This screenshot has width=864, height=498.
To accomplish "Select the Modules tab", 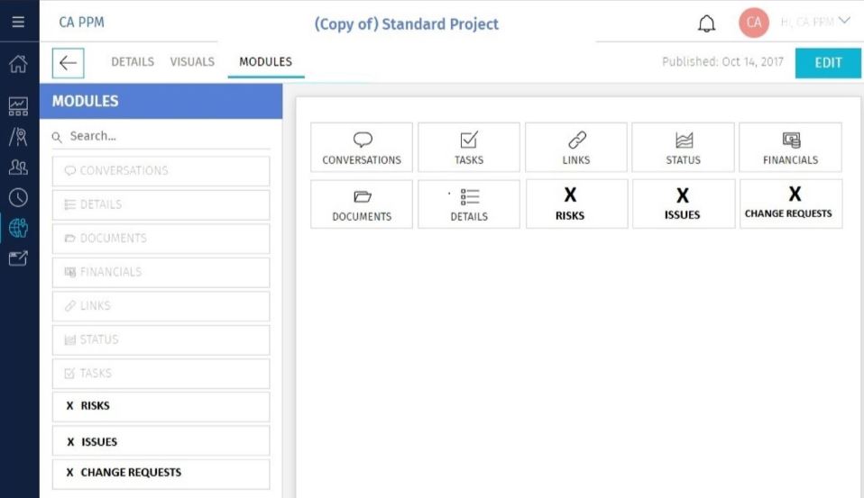I will pyautogui.click(x=265, y=61).
